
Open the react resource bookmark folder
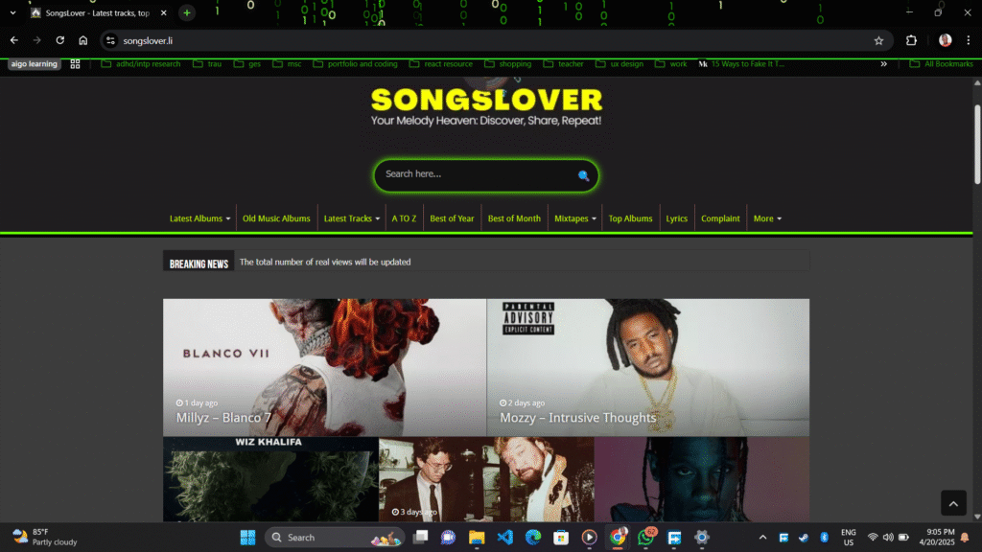coord(441,64)
